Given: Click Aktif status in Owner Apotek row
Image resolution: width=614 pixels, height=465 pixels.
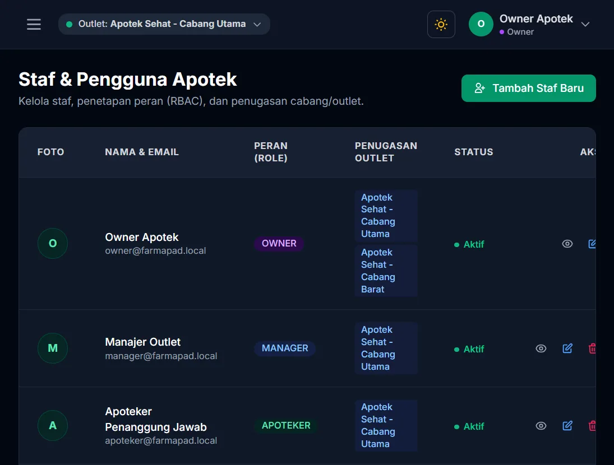Looking at the screenshot, I should click(469, 244).
